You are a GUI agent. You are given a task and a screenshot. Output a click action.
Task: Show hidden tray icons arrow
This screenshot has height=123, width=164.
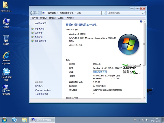(139, 120)
